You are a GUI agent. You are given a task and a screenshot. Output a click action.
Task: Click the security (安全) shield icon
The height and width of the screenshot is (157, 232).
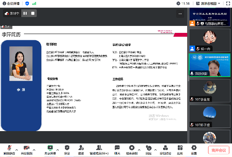[67, 148]
